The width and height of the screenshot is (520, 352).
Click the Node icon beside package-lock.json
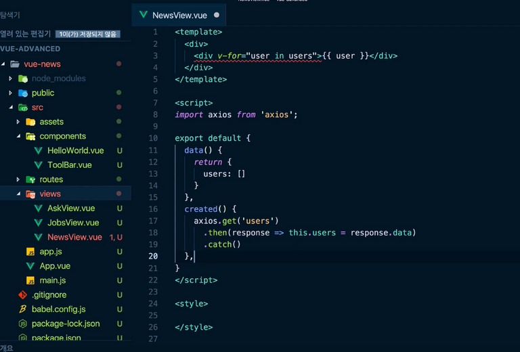point(22,324)
